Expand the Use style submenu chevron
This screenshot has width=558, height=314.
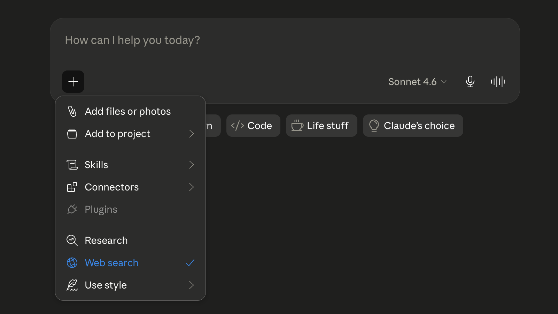(192, 285)
